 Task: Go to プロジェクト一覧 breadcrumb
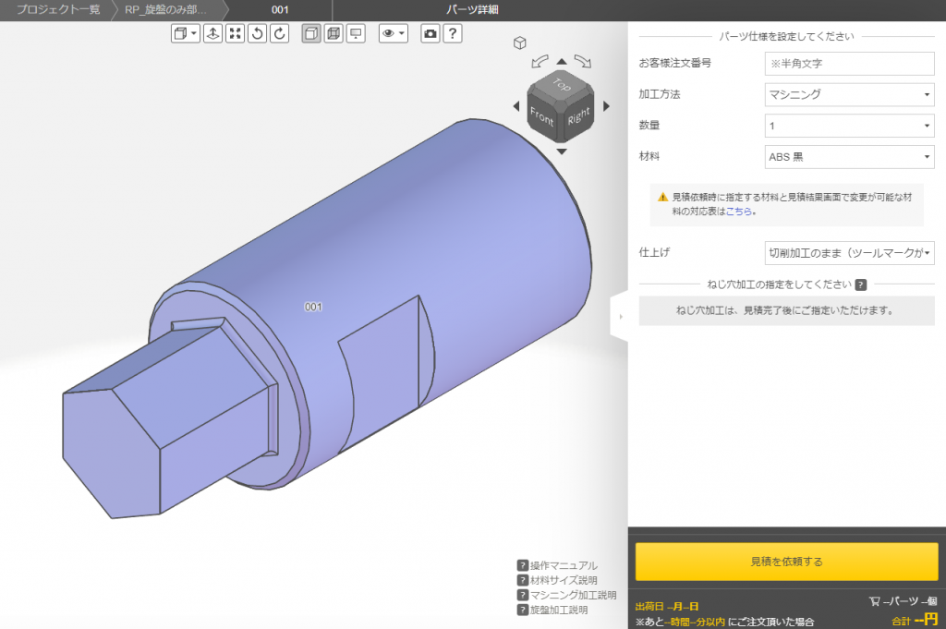(x=58, y=9)
